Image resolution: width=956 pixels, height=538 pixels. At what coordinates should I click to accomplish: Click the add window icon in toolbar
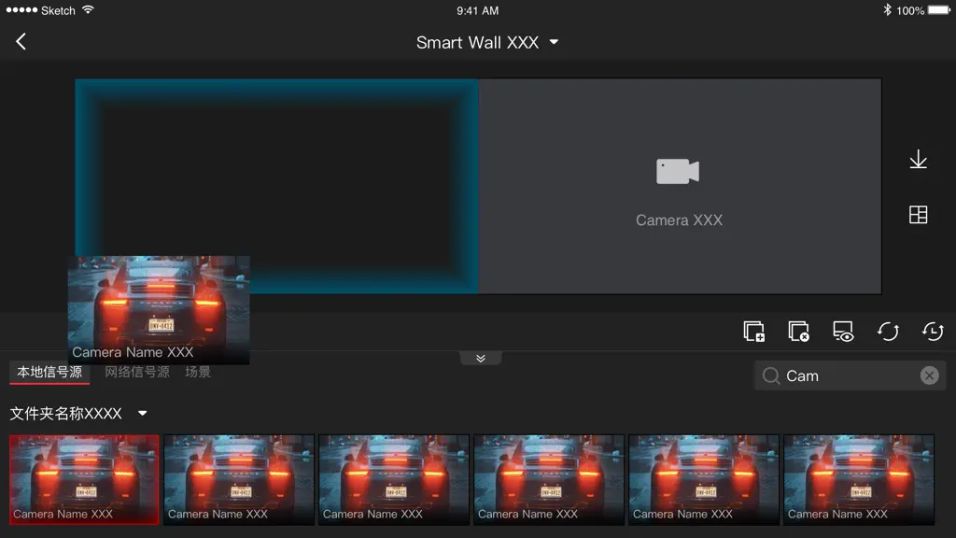click(754, 332)
